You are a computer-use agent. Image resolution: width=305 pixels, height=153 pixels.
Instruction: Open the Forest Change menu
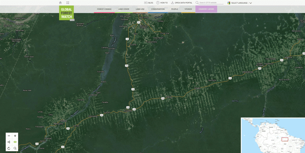pos(104,9)
